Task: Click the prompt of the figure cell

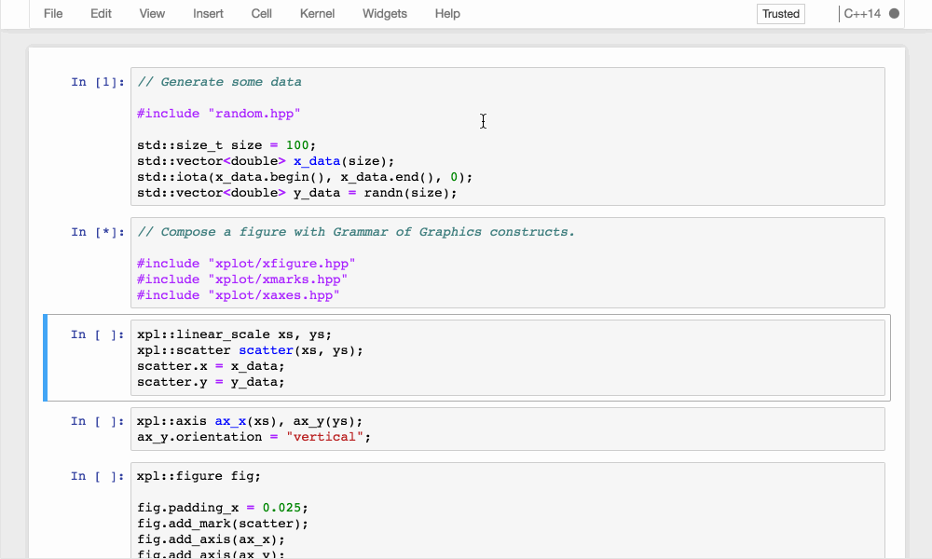Action: point(98,476)
